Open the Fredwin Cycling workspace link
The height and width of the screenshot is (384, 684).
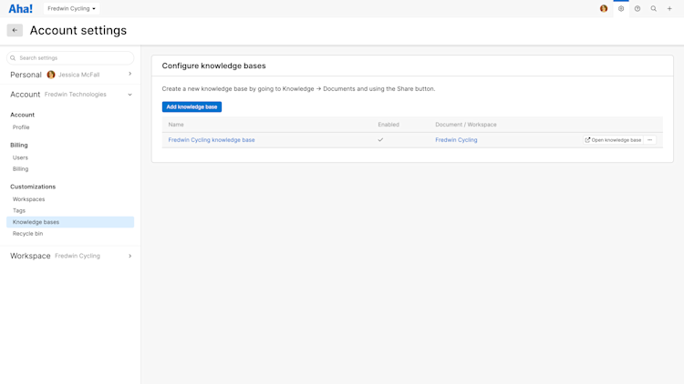coord(456,140)
